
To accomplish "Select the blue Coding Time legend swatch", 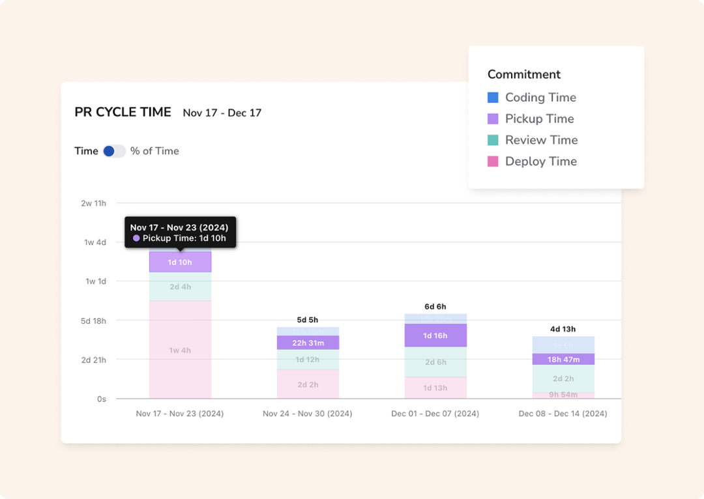I will tap(493, 96).
